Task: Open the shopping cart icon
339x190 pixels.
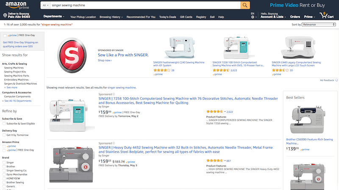Action: [x=327, y=15]
